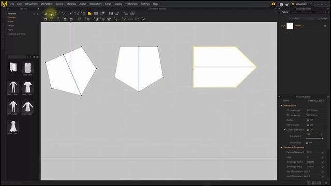Collapse the Selected Line section
Viewport: 331px width, 186px height.
point(281,105)
